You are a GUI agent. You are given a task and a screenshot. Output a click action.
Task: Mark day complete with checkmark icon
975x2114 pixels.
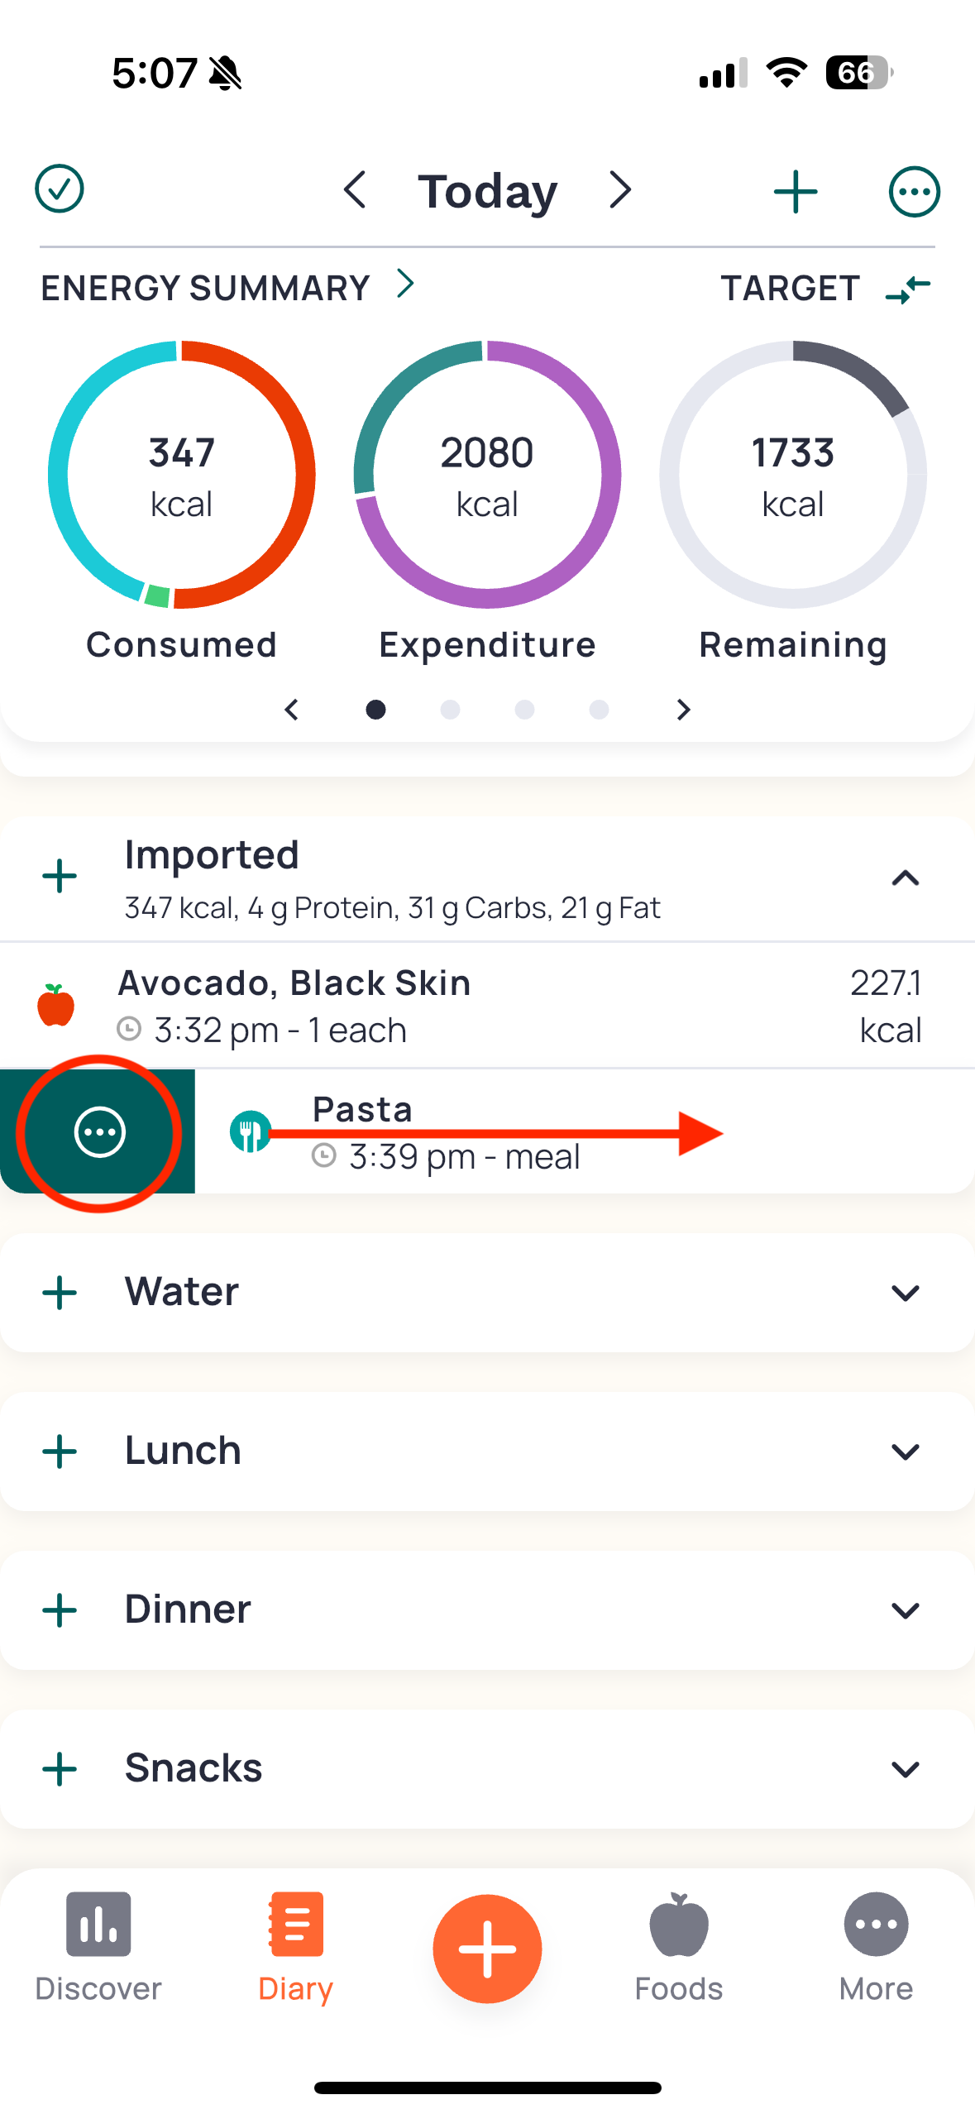click(60, 189)
